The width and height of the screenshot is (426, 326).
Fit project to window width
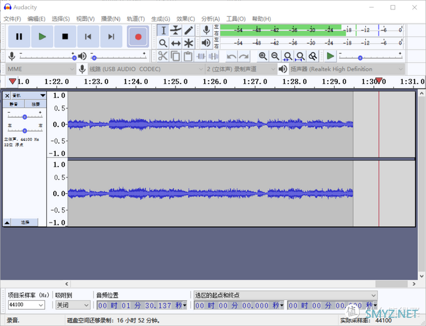pyautogui.click(x=300, y=56)
